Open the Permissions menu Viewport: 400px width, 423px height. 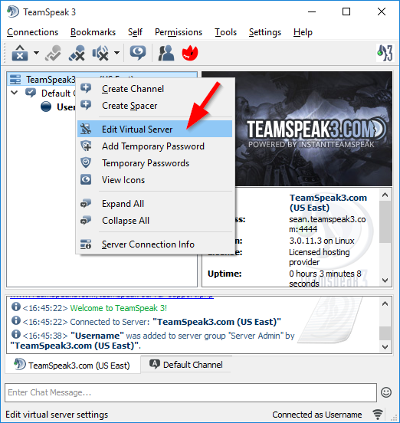179,32
